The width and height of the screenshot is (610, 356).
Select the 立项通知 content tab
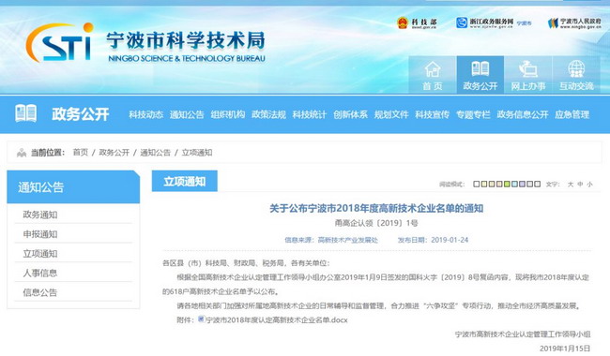coord(184,181)
